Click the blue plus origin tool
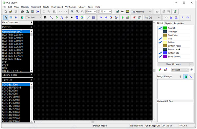Viewport: 197px width, 129px height. click(x=16, y=17)
